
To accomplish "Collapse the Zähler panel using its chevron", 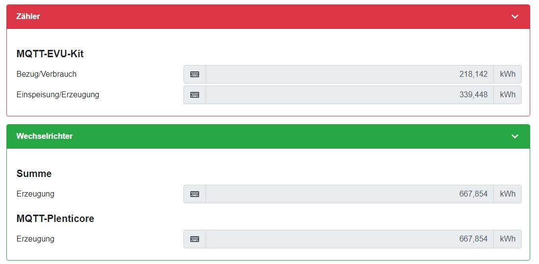I will click(514, 17).
